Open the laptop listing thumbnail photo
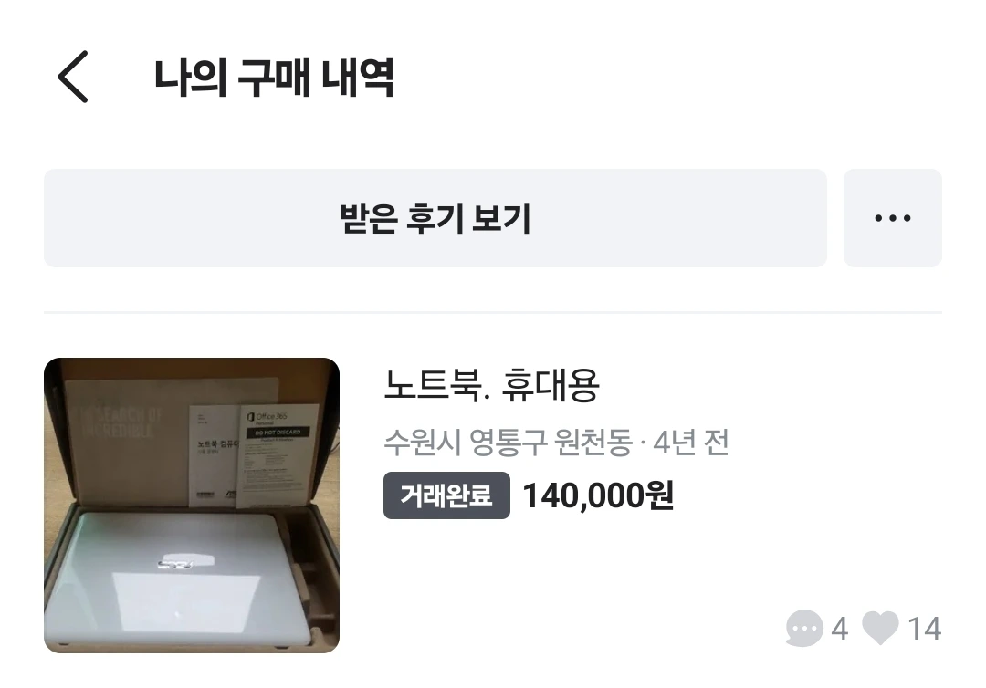Viewport: 986px width, 688px height. point(192,506)
